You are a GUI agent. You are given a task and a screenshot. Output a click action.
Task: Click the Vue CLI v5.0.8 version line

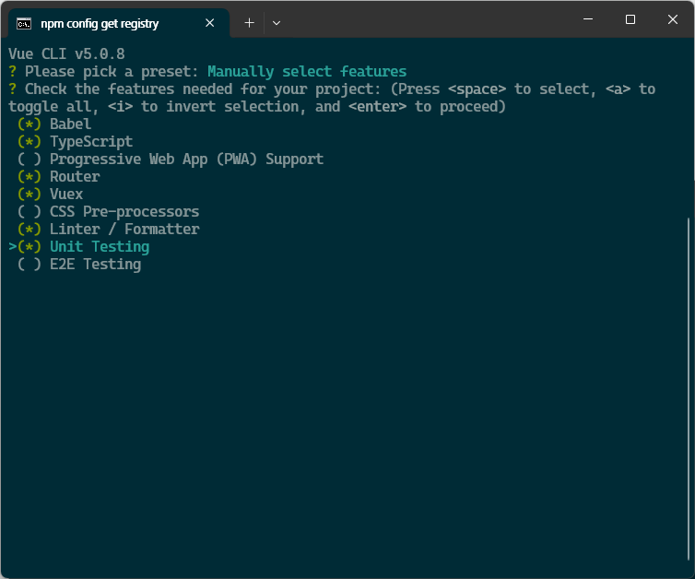coord(66,54)
